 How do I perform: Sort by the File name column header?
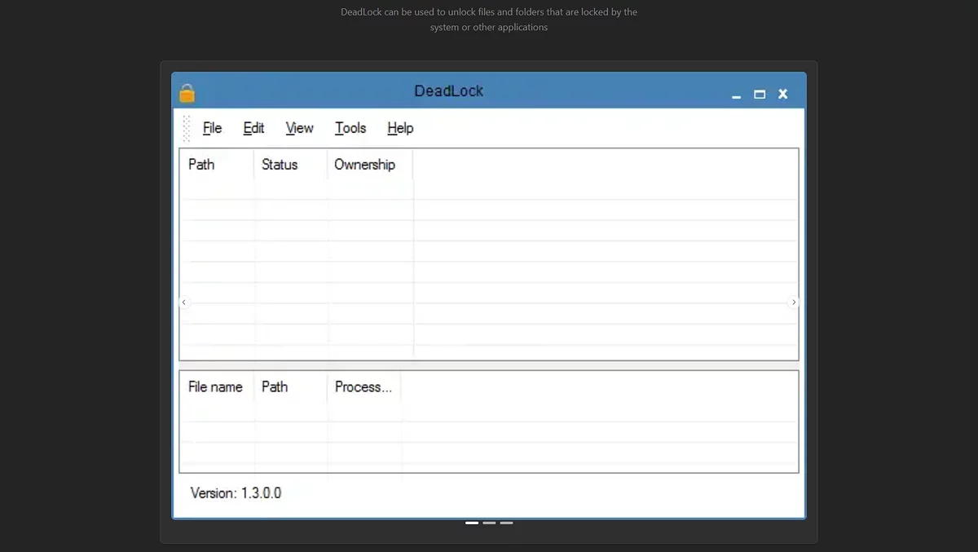[x=215, y=387]
